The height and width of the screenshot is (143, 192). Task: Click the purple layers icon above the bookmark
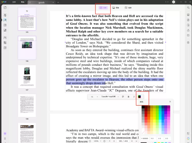[x=5, y=134]
